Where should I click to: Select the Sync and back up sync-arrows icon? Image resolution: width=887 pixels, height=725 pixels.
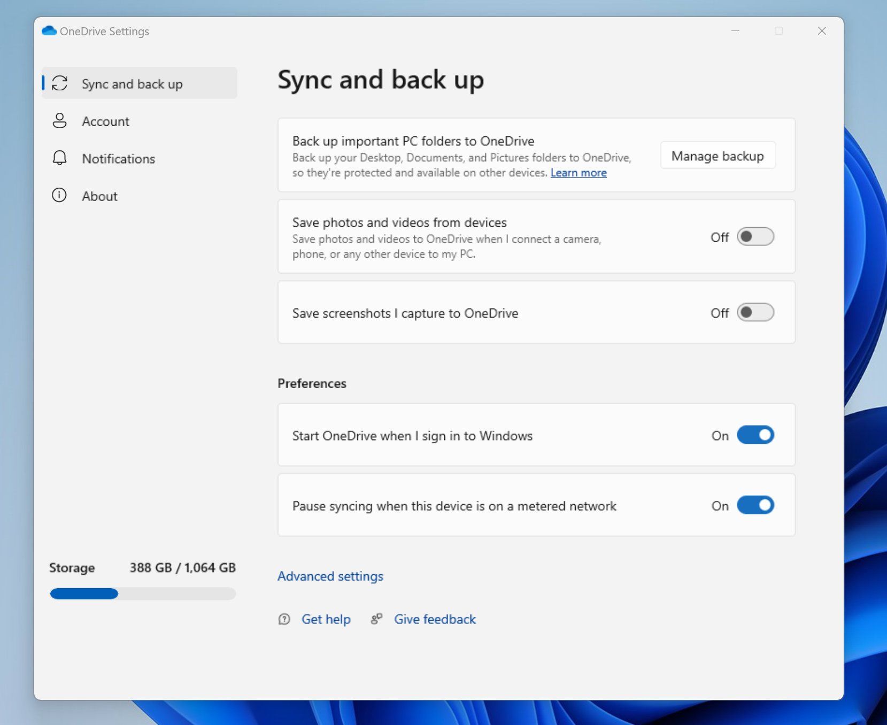(x=60, y=83)
